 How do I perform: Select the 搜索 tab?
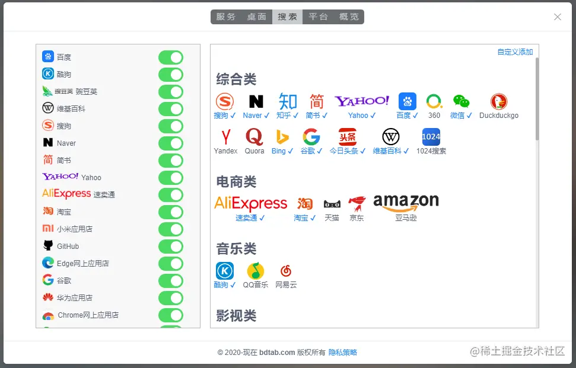pyautogui.click(x=287, y=17)
